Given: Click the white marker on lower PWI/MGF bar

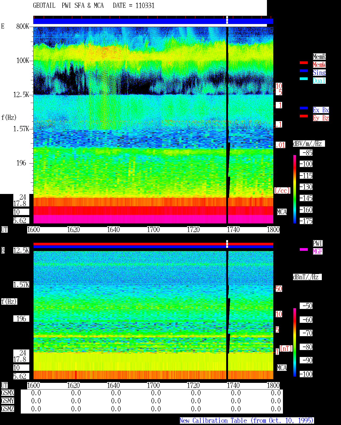Looking at the screenshot, I should [x=227, y=244].
